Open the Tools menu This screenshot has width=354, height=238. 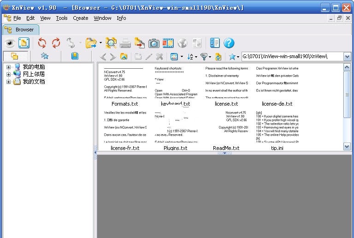(x=62, y=18)
